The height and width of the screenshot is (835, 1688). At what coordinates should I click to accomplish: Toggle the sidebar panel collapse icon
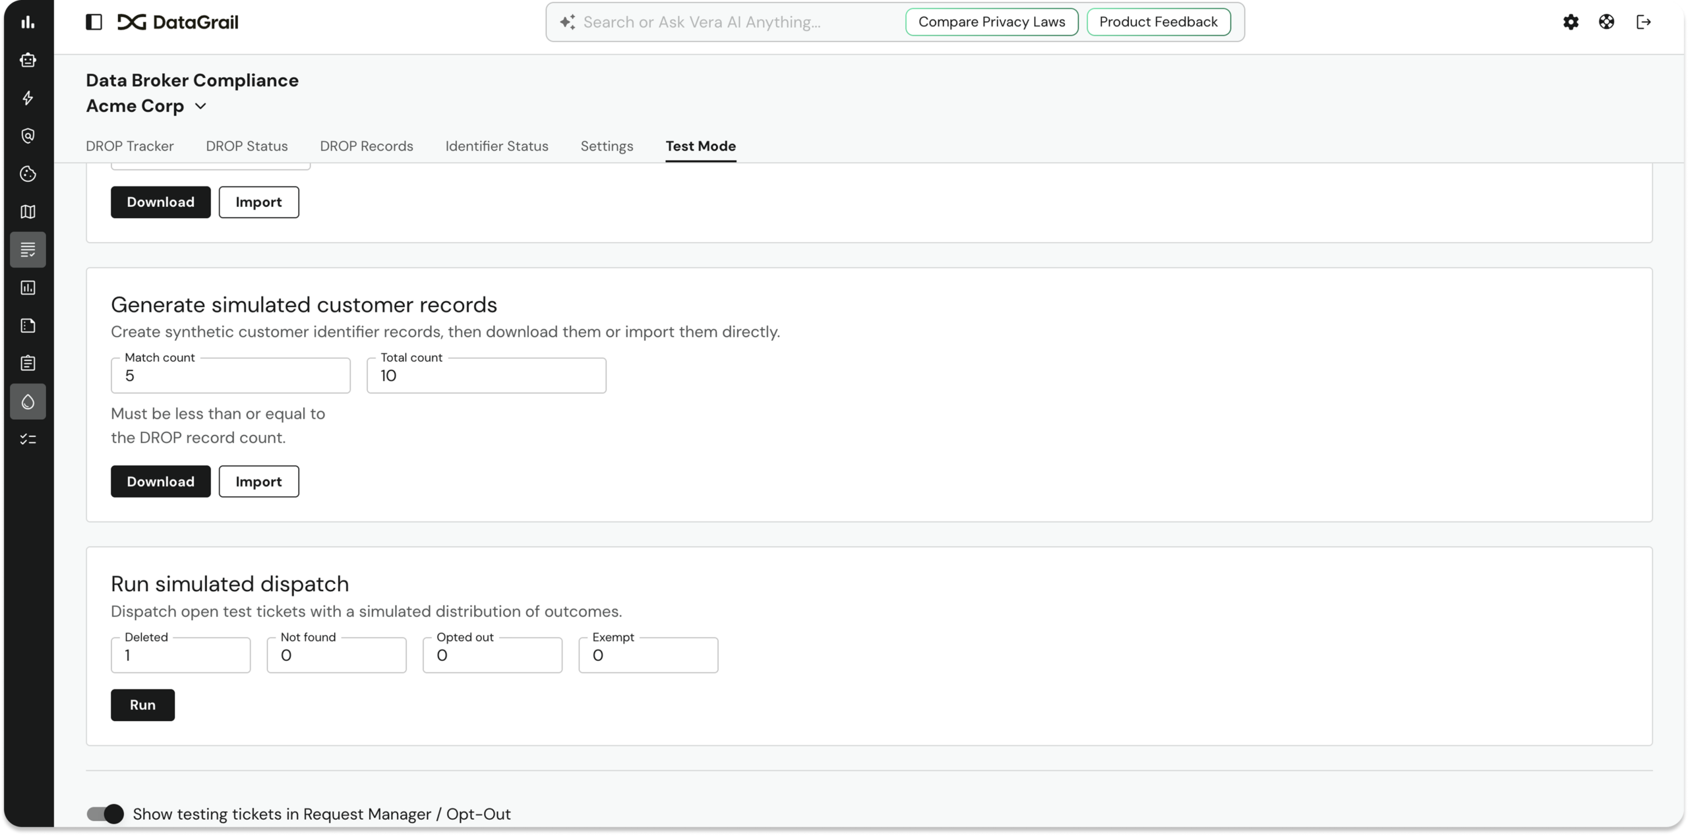[94, 22]
